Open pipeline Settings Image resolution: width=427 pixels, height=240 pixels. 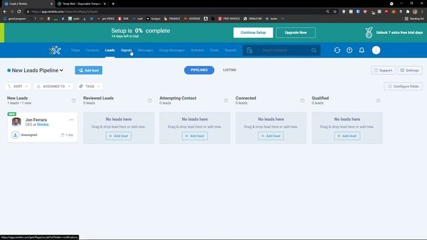pyautogui.click(x=410, y=71)
